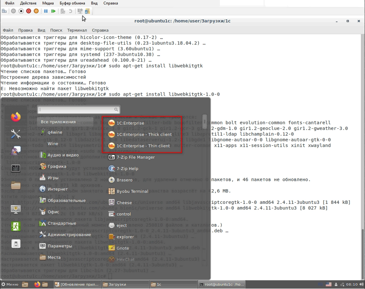
Task: Save VM state with orange power icon
Action: 36,11
